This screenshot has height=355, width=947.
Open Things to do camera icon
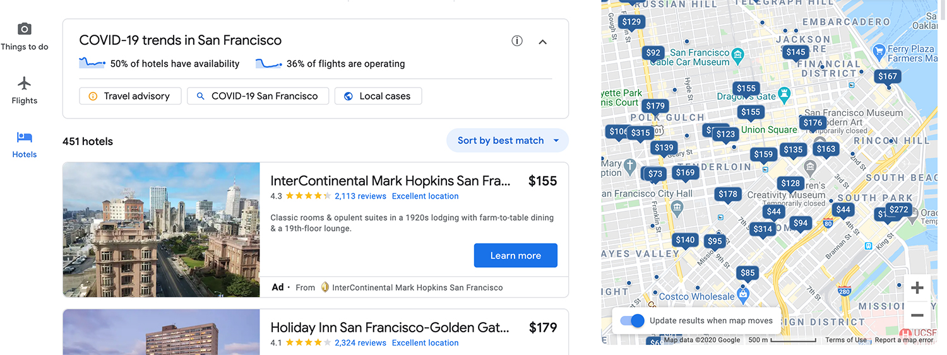pyautogui.click(x=24, y=29)
